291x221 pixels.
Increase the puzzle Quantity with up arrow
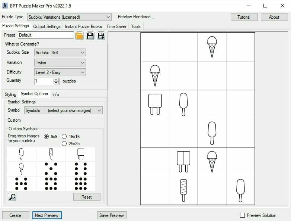pyautogui.click(x=56, y=80)
